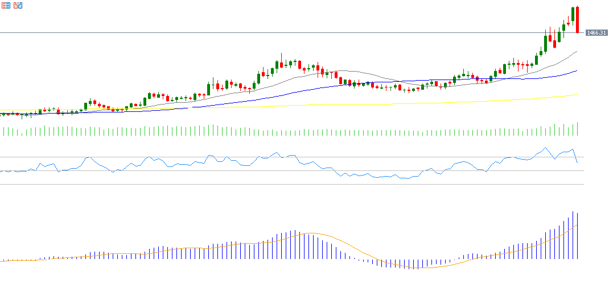The image size is (609, 284).
Task: Select the tall green candle before the final red one
Action: coord(573,15)
